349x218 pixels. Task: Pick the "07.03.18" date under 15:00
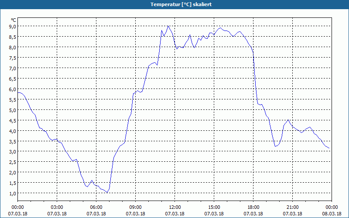pyautogui.click(x=214, y=214)
